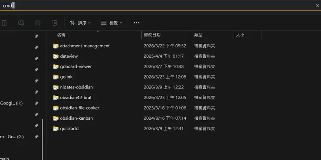Click 檔案資料夾 type of golink row
321x160 pixels.
[x=204, y=77]
